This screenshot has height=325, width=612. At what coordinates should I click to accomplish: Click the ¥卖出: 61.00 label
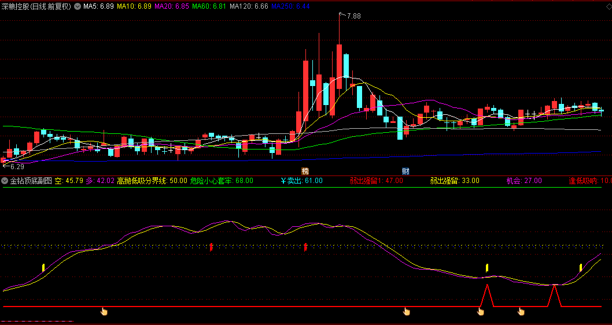tap(302, 181)
